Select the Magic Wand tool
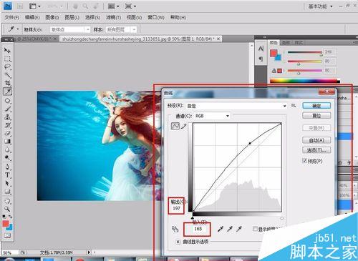 click(x=7, y=75)
